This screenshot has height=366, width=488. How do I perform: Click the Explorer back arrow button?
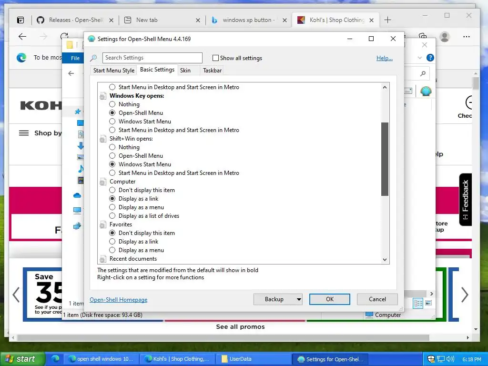[71, 73]
